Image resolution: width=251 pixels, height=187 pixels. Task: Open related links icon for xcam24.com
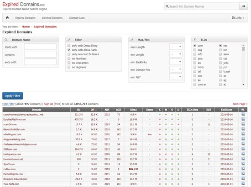point(243,124)
